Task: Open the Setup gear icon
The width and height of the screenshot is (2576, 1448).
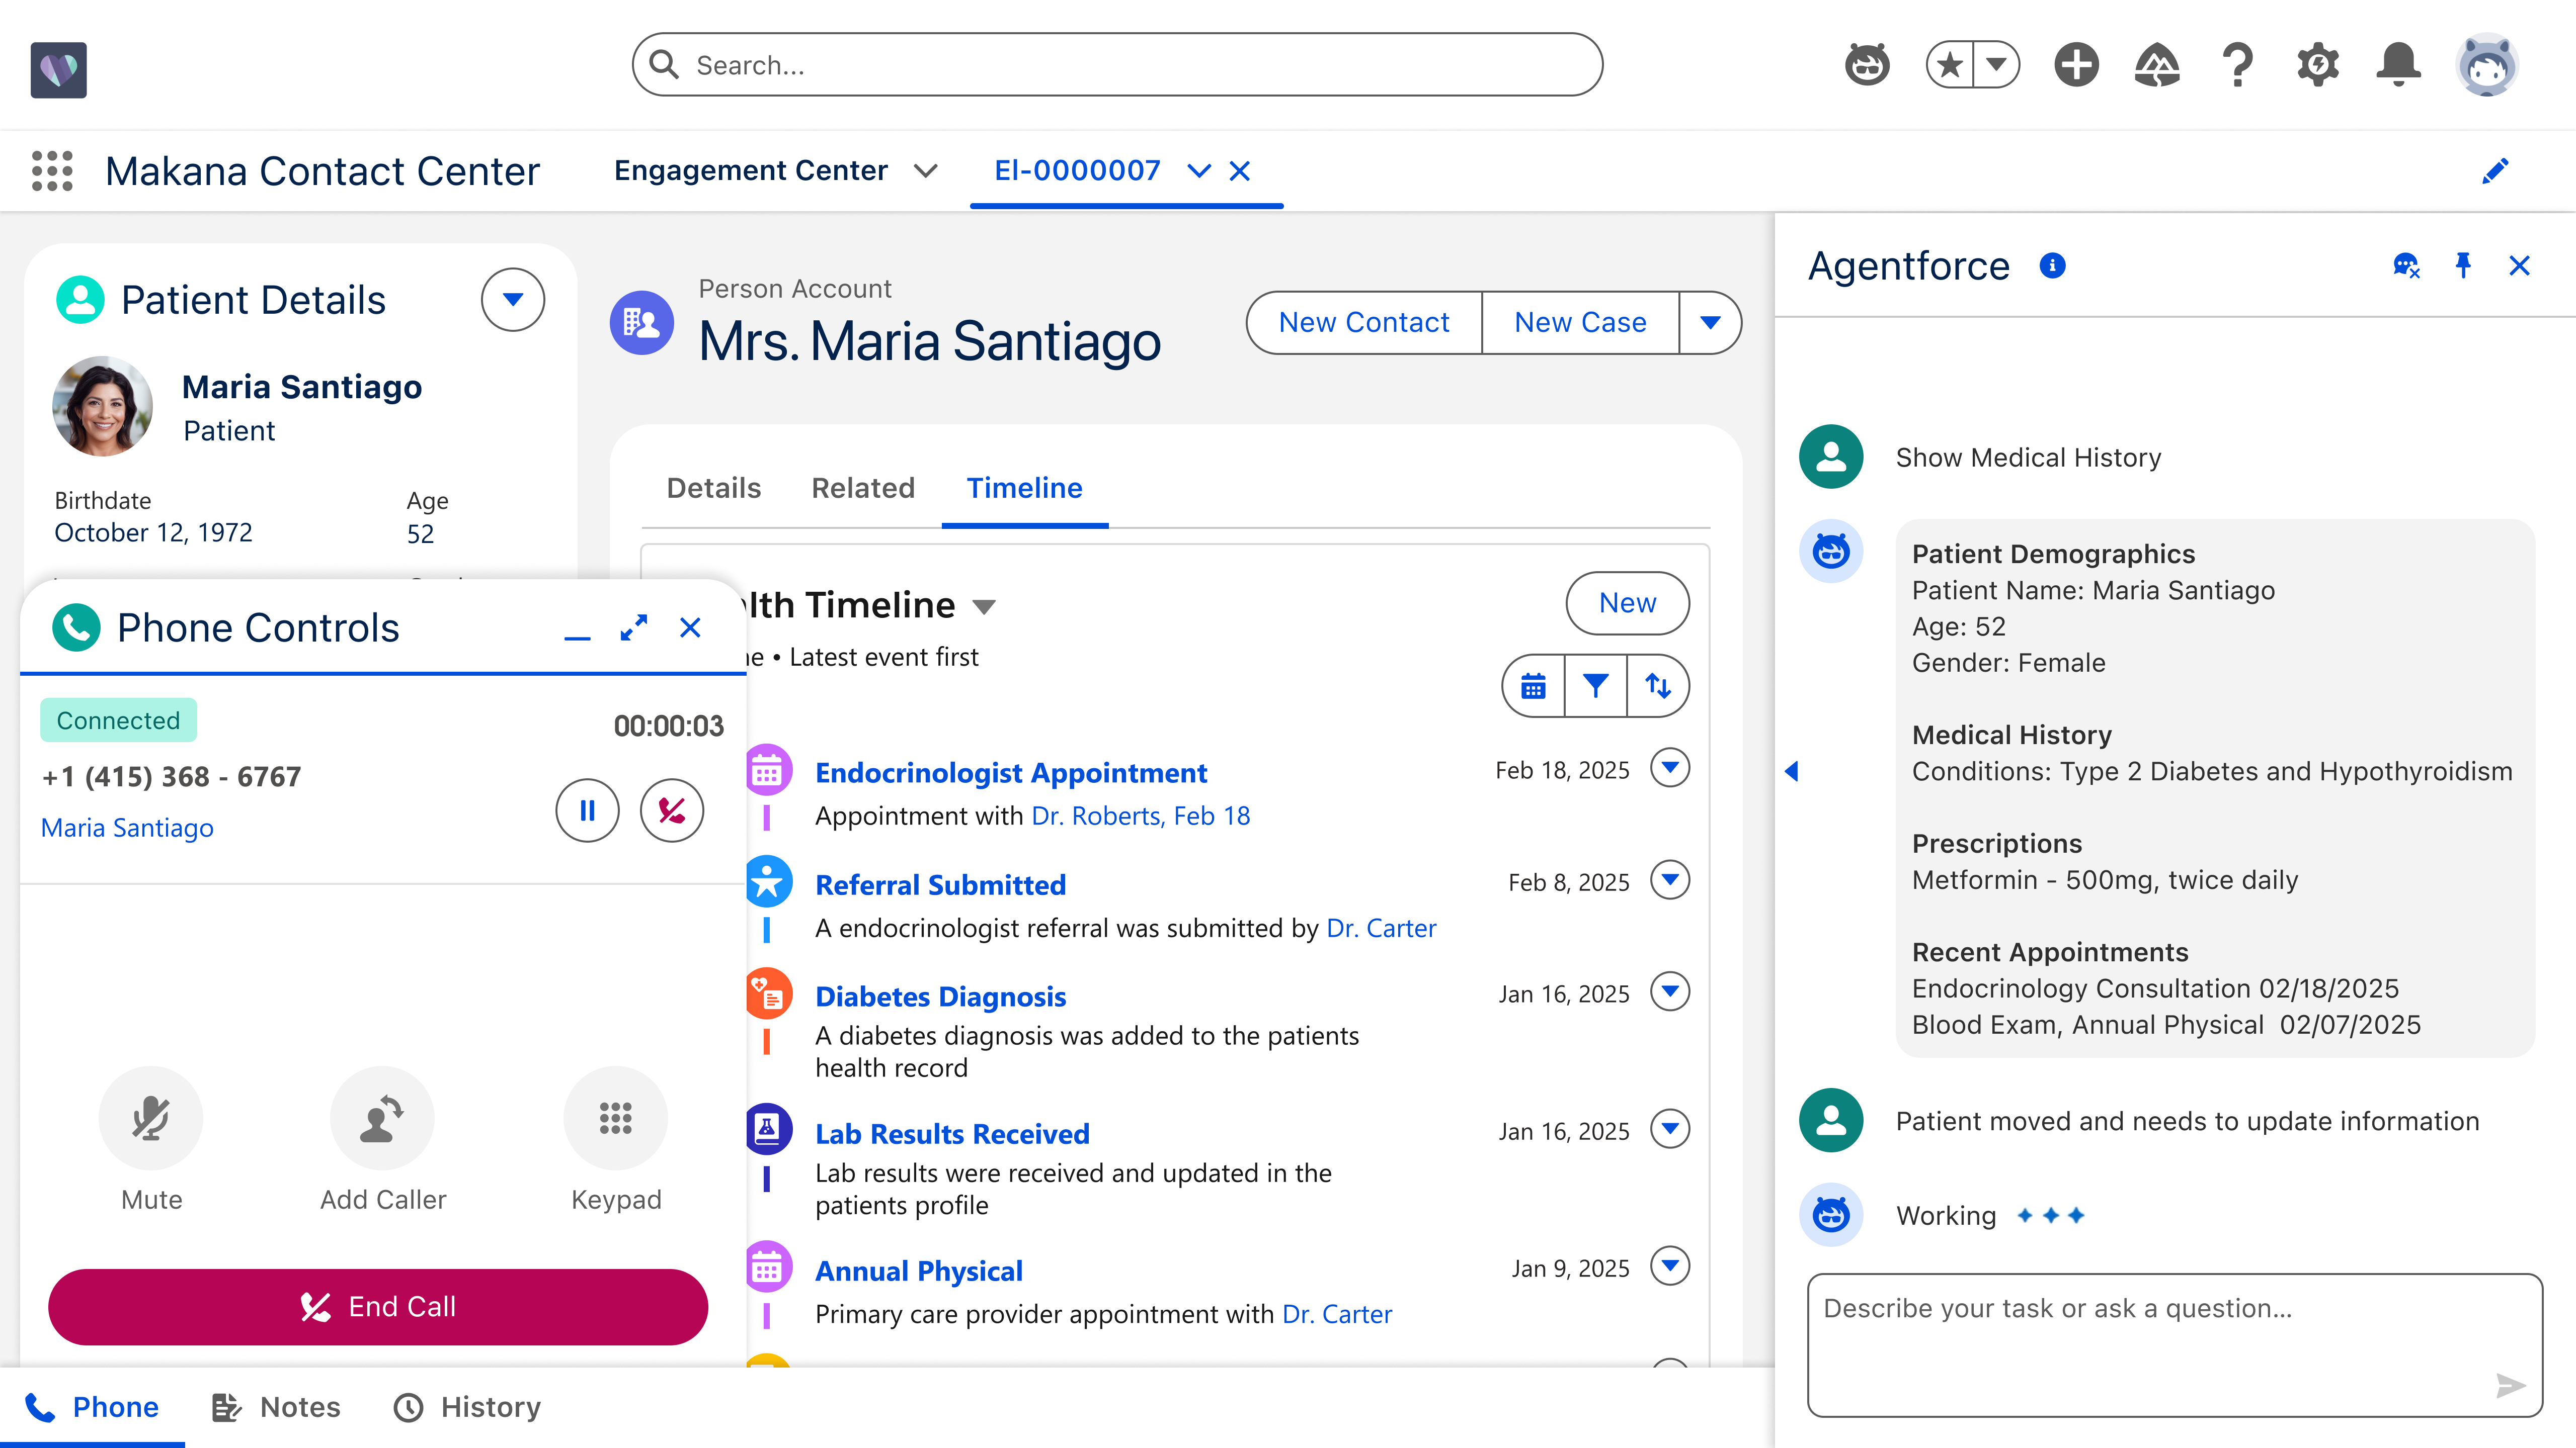Action: [x=2317, y=66]
